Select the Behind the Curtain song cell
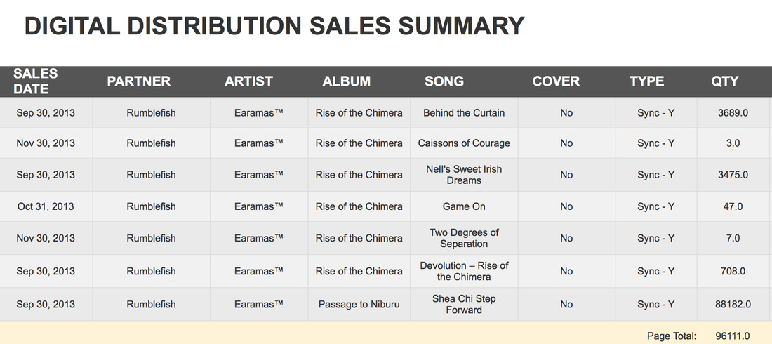Image resolution: width=772 pixels, height=344 pixels. coord(464,113)
